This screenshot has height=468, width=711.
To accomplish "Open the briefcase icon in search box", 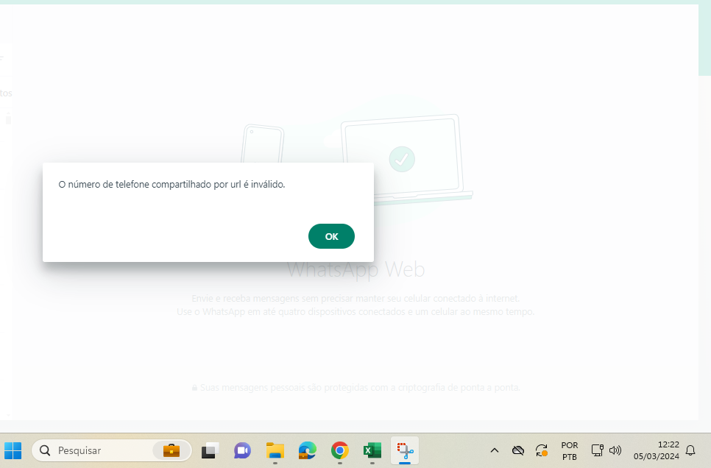I will click(171, 450).
